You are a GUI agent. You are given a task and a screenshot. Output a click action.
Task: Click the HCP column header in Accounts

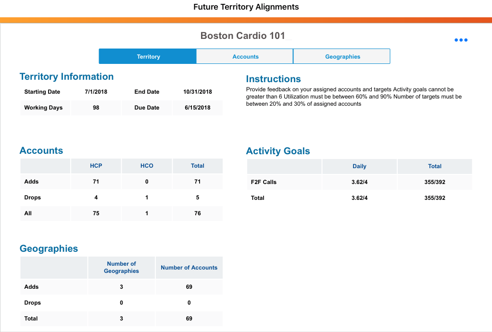click(96, 166)
